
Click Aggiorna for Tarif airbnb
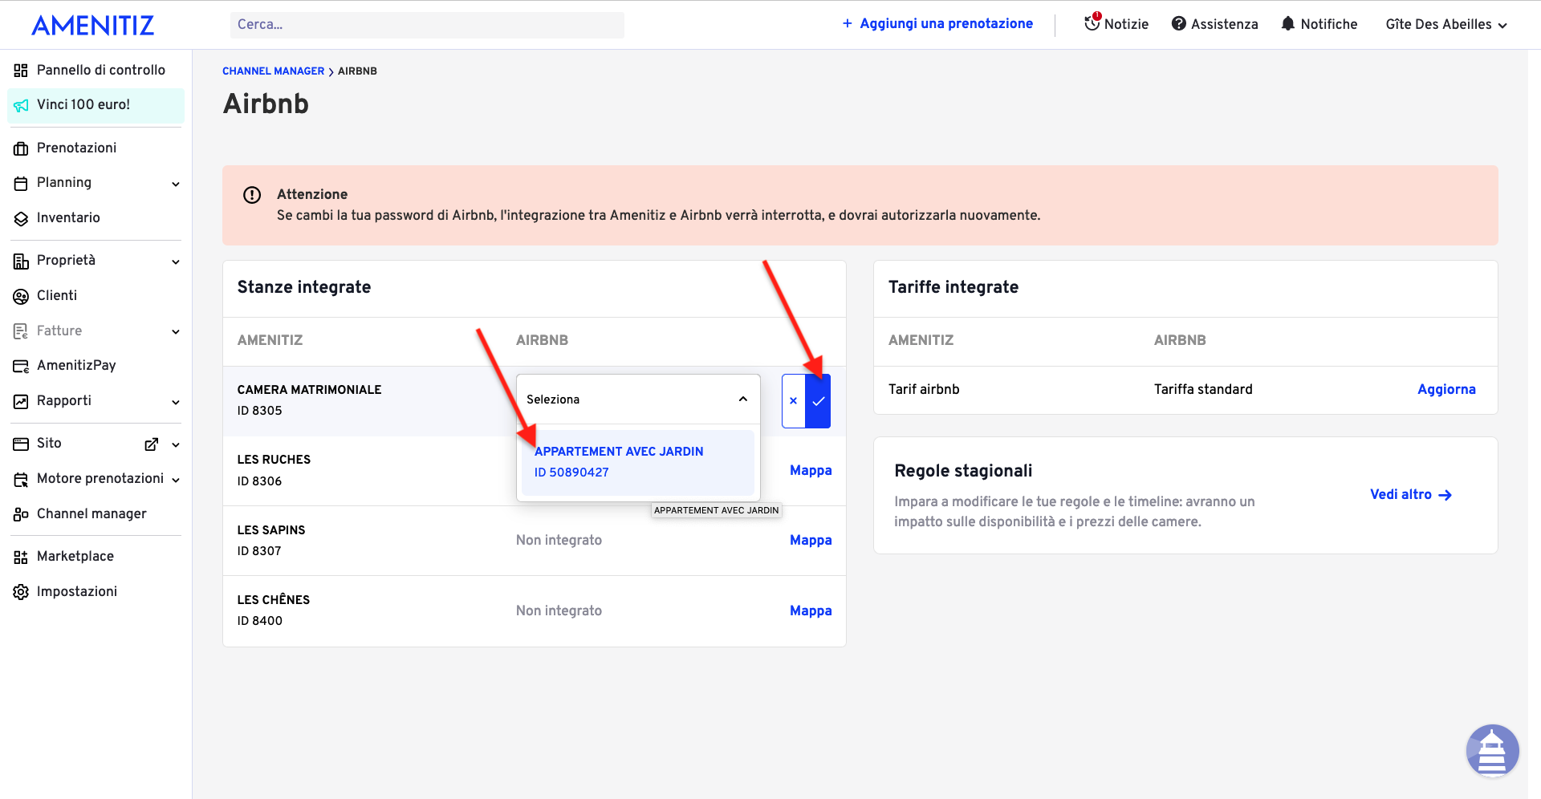1446,389
